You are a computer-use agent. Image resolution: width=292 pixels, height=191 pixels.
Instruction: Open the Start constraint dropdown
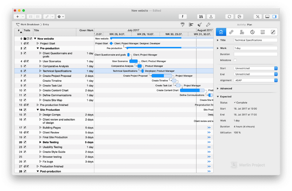click(x=255, y=68)
